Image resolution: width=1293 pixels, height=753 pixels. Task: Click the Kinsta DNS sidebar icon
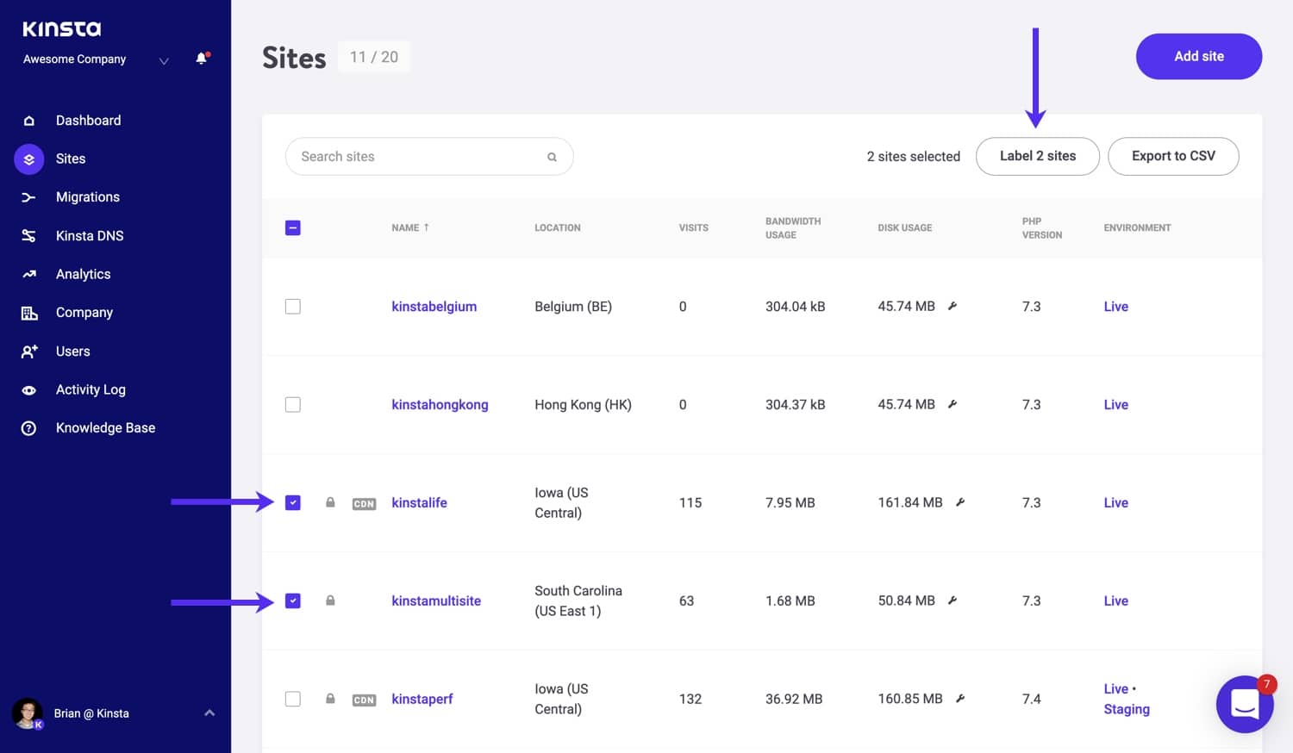[x=28, y=235]
